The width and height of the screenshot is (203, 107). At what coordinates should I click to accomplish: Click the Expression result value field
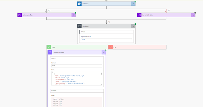pyautogui.click(x=107, y=40)
